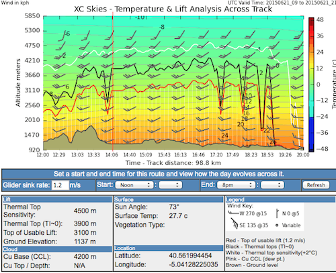Click the Cu Base (CCL) value 4200 m

85,256
